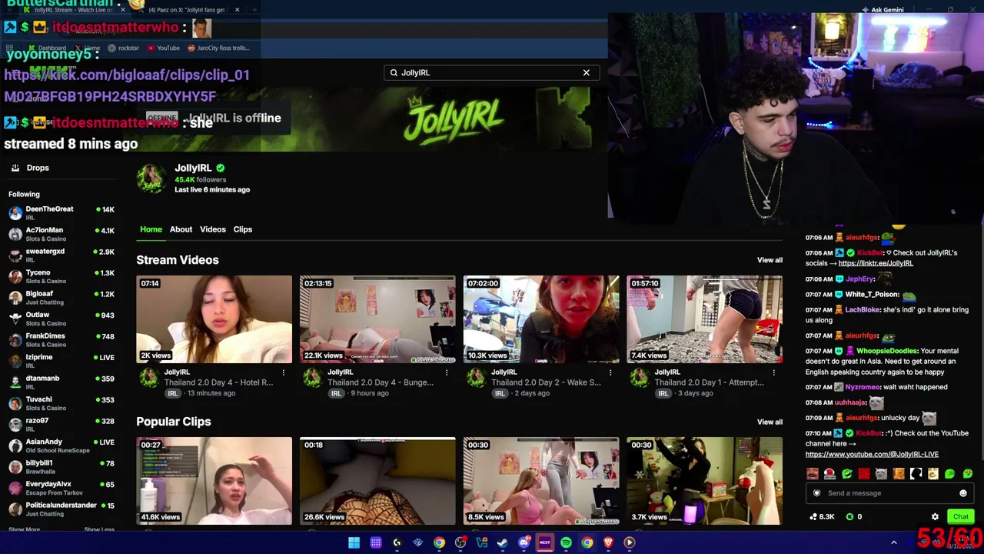
Task: Play the popular clip with 8.5K views
Action: [541, 481]
